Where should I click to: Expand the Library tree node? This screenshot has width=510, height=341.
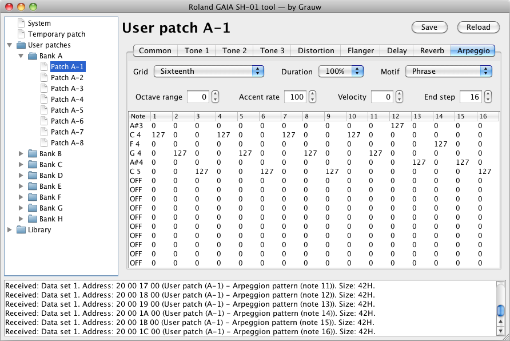point(9,230)
